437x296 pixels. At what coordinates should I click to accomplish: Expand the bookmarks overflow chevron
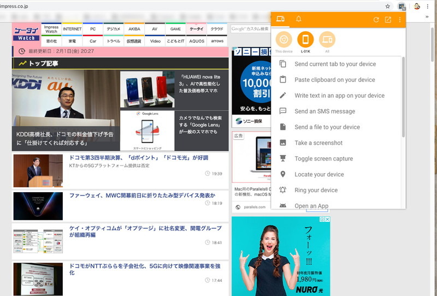pyautogui.click(x=427, y=17)
